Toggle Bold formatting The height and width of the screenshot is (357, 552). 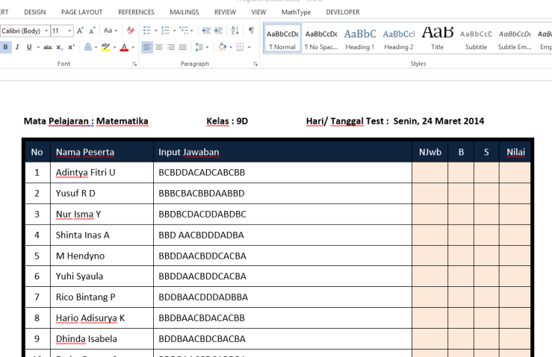pos(6,47)
